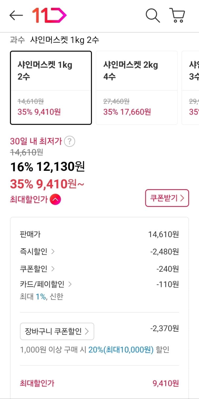Screen dimensions: 199x399
Task: Tap the question mark help icon
Action: tap(69, 142)
